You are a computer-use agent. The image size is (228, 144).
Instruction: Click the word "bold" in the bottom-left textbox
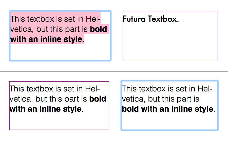click(x=98, y=99)
